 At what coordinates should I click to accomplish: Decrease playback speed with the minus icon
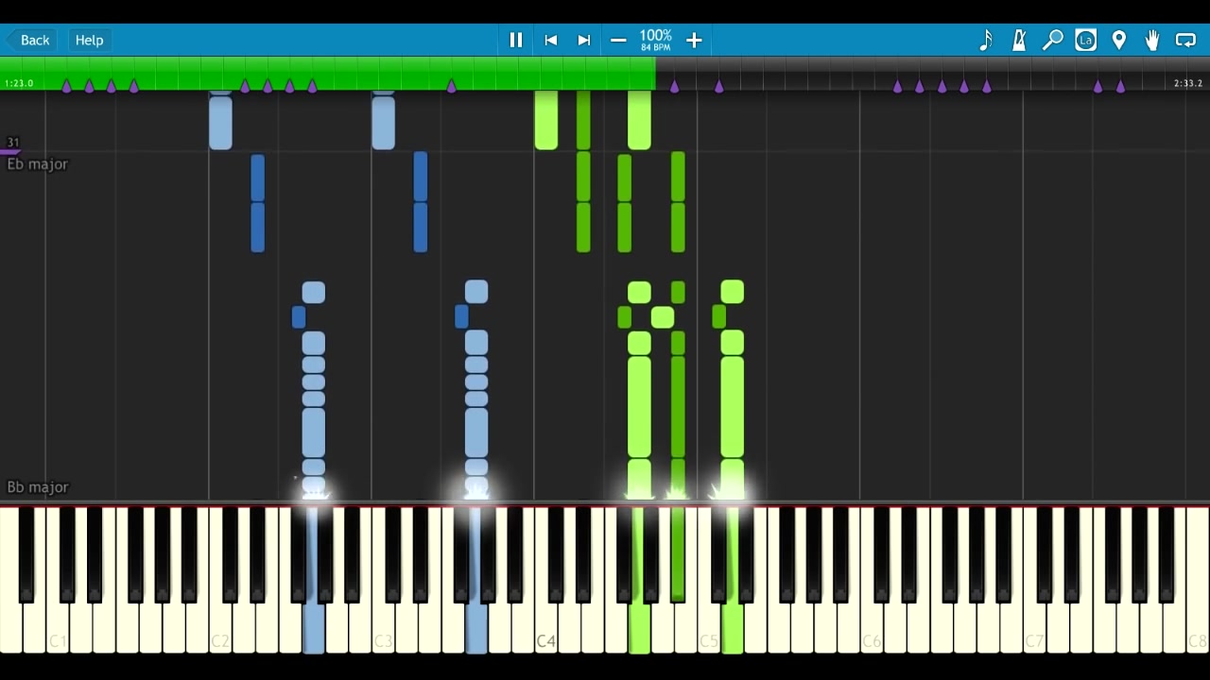click(618, 40)
